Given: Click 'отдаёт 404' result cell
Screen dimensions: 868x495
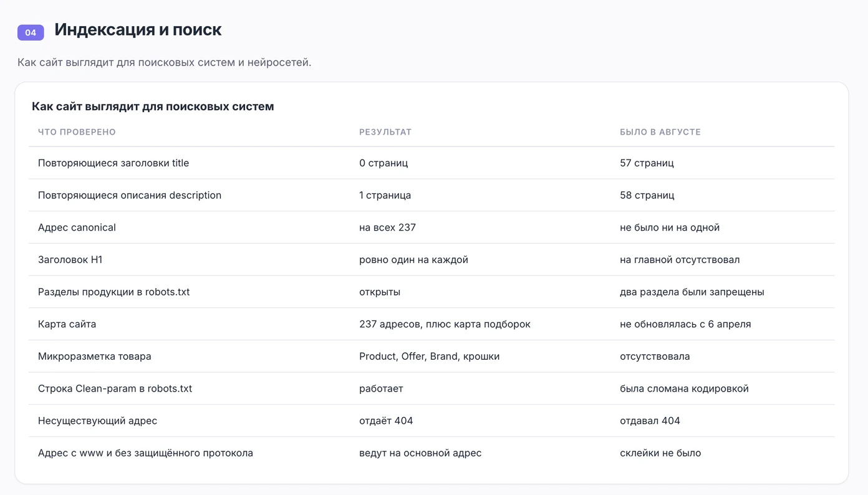Looking at the screenshot, I should (386, 421).
